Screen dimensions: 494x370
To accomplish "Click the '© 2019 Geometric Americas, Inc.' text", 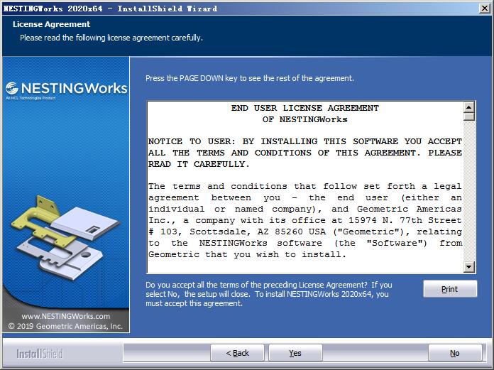I will click(x=65, y=326).
